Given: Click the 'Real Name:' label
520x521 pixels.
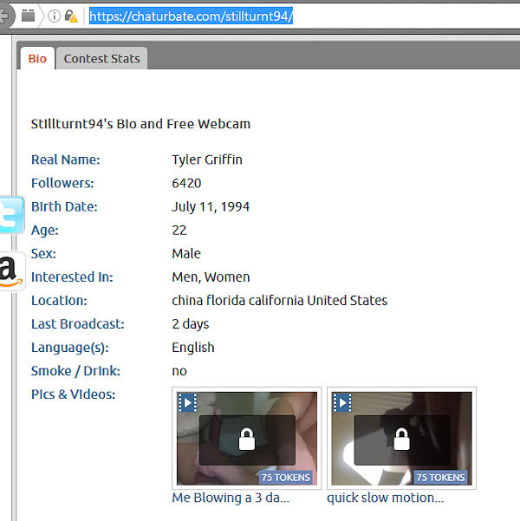Looking at the screenshot, I should [x=66, y=160].
